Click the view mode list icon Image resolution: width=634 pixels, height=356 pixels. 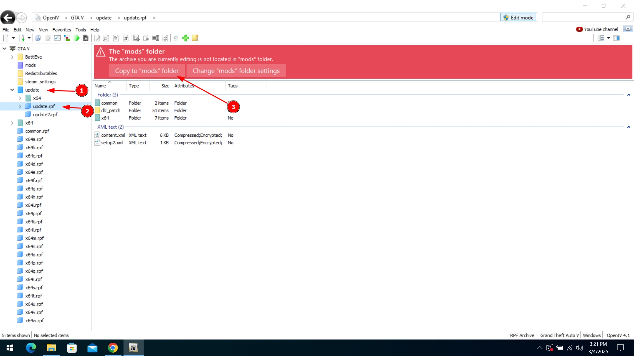(601, 38)
